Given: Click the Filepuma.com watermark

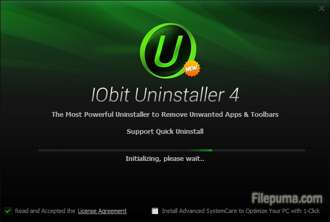Looking at the screenshot, I should point(287,198).
